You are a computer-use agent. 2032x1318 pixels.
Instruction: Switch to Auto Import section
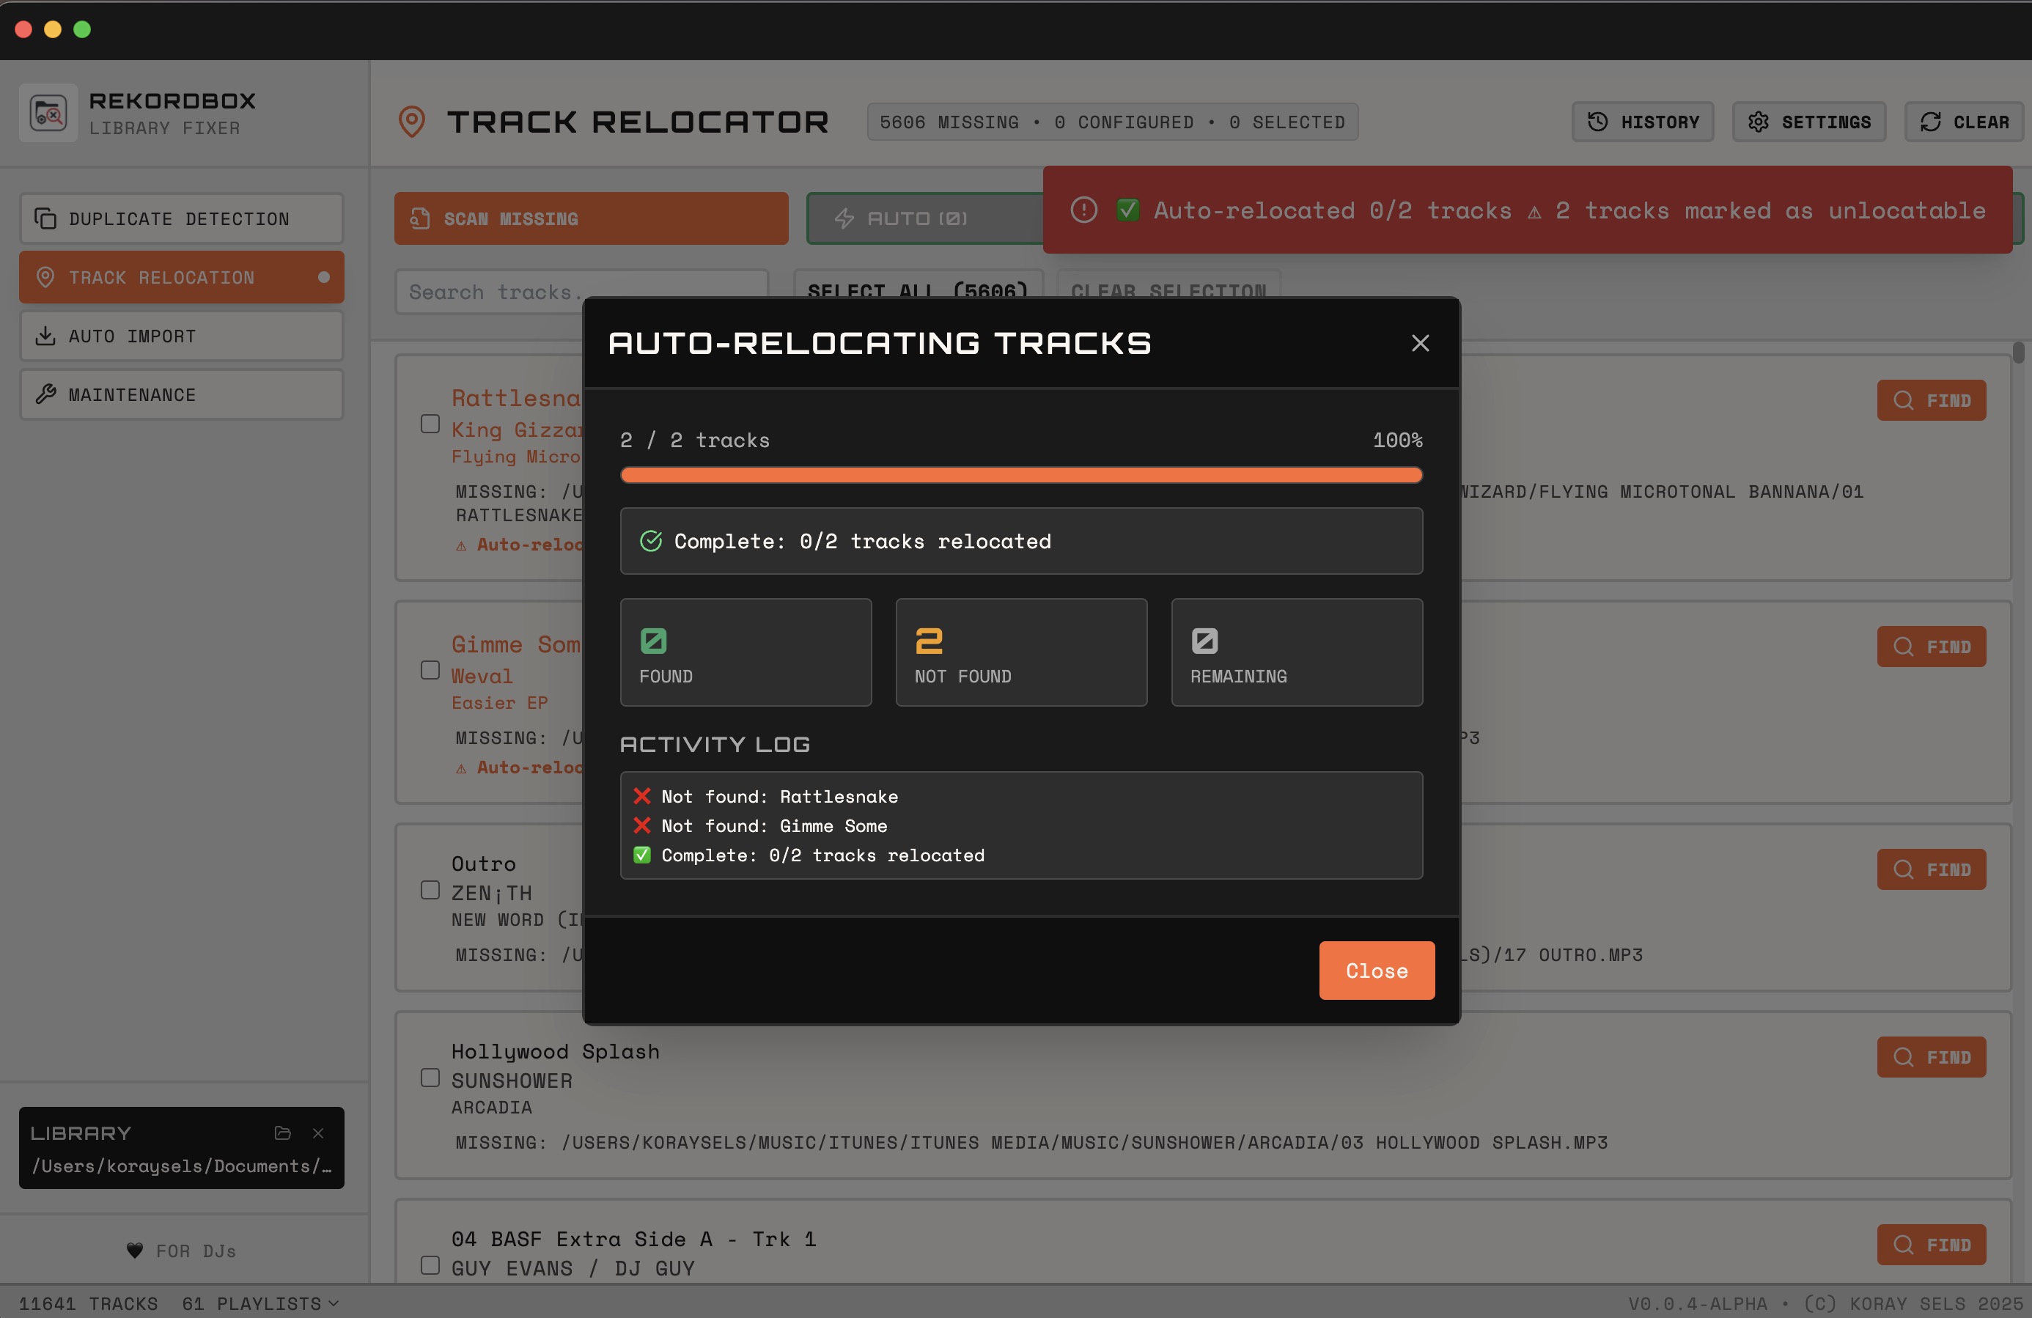pyautogui.click(x=181, y=336)
